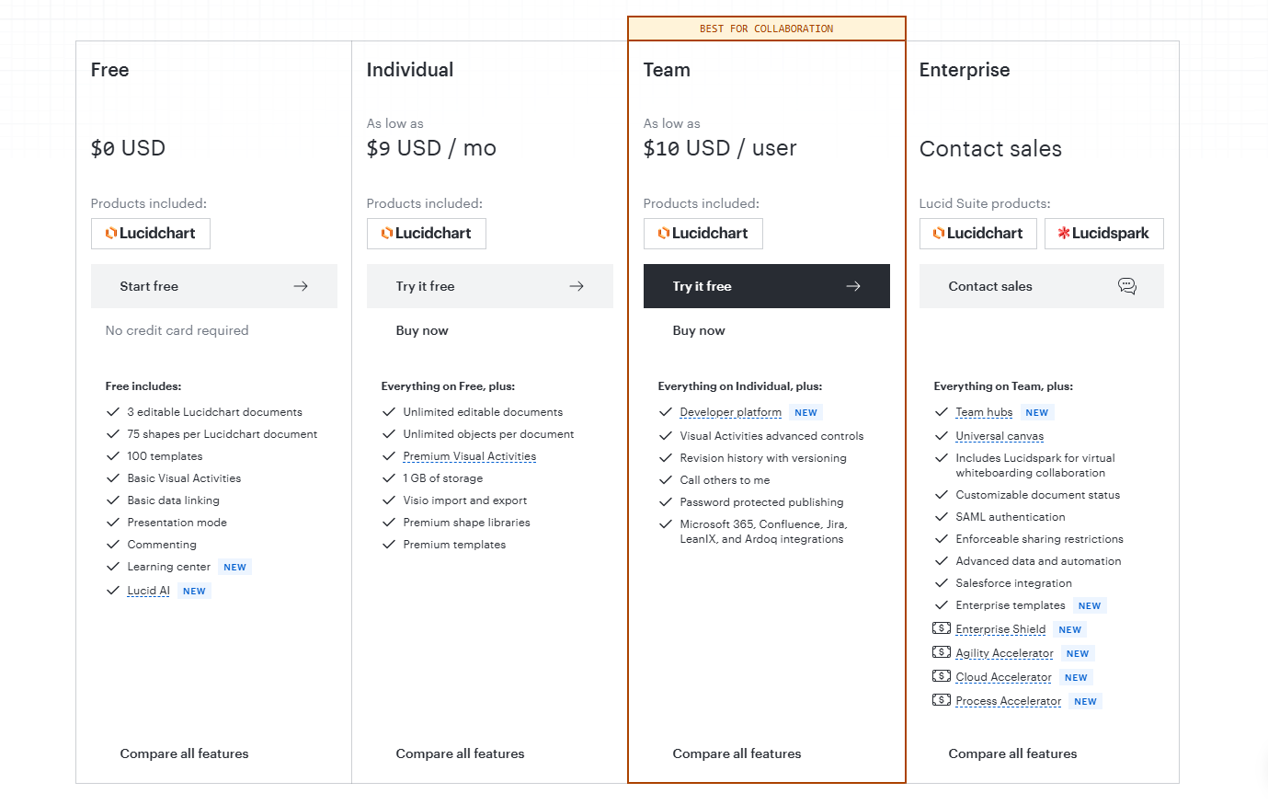Click the $0 USD price
Viewport: 1268px width, 805px height.
[128, 148]
